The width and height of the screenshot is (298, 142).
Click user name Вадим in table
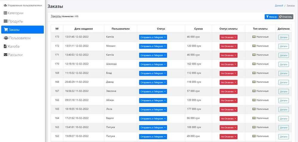(x=110, y=118)
